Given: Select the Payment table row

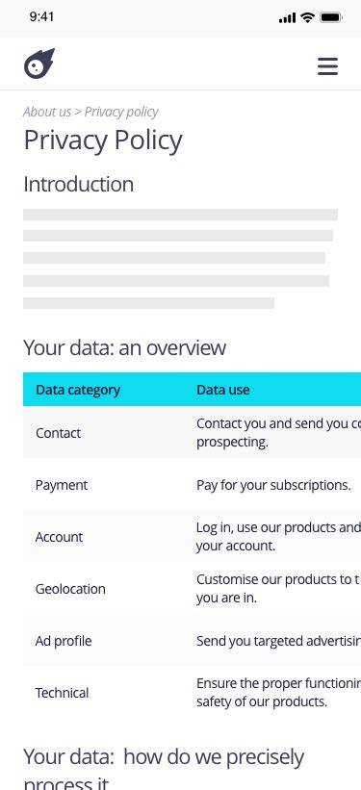Looking at the screenshot, I should [x=193, y=485].
